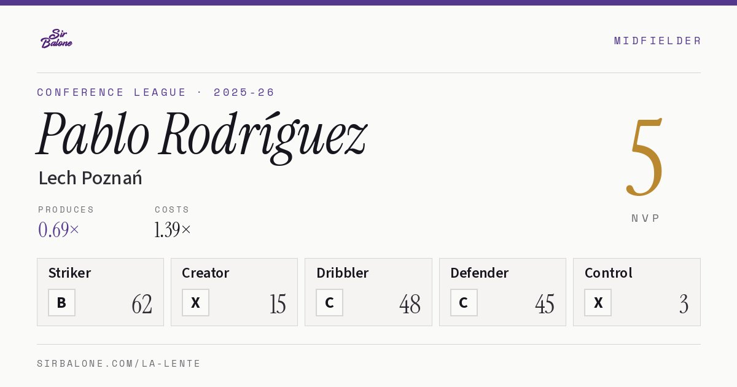Click the Striker score 62
Screen dimensions: 737x387
pos(142,304)
